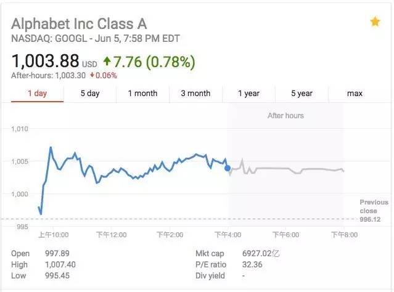Click the NASDAQ: GOOGL ticker text
This screenshot has width=394, height=292.
[49, 39]
